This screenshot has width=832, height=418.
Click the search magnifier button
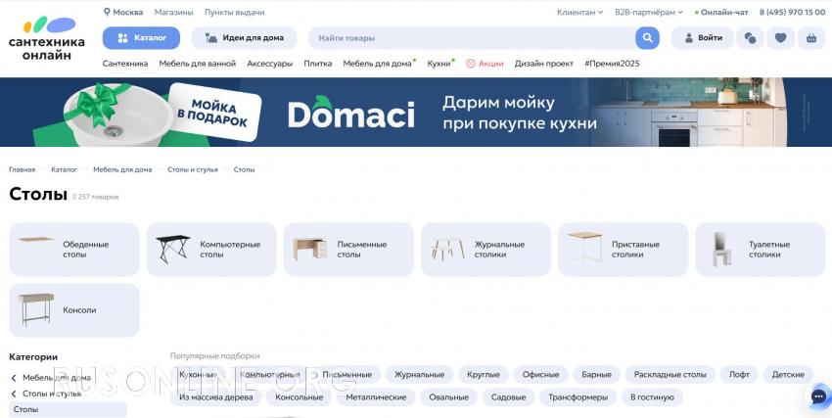647,38
